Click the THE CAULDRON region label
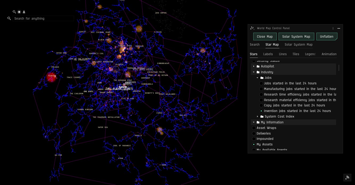Screen dimensions: 355x185 point(77,93)
